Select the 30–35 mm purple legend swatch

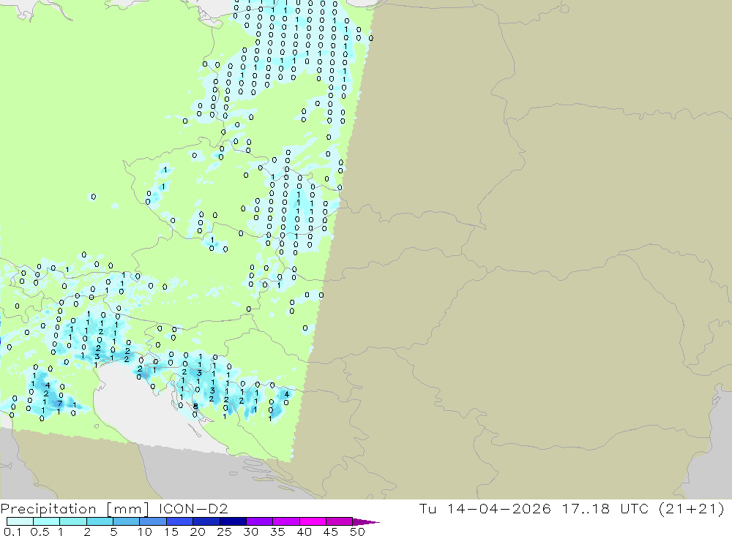pos(260,521)
